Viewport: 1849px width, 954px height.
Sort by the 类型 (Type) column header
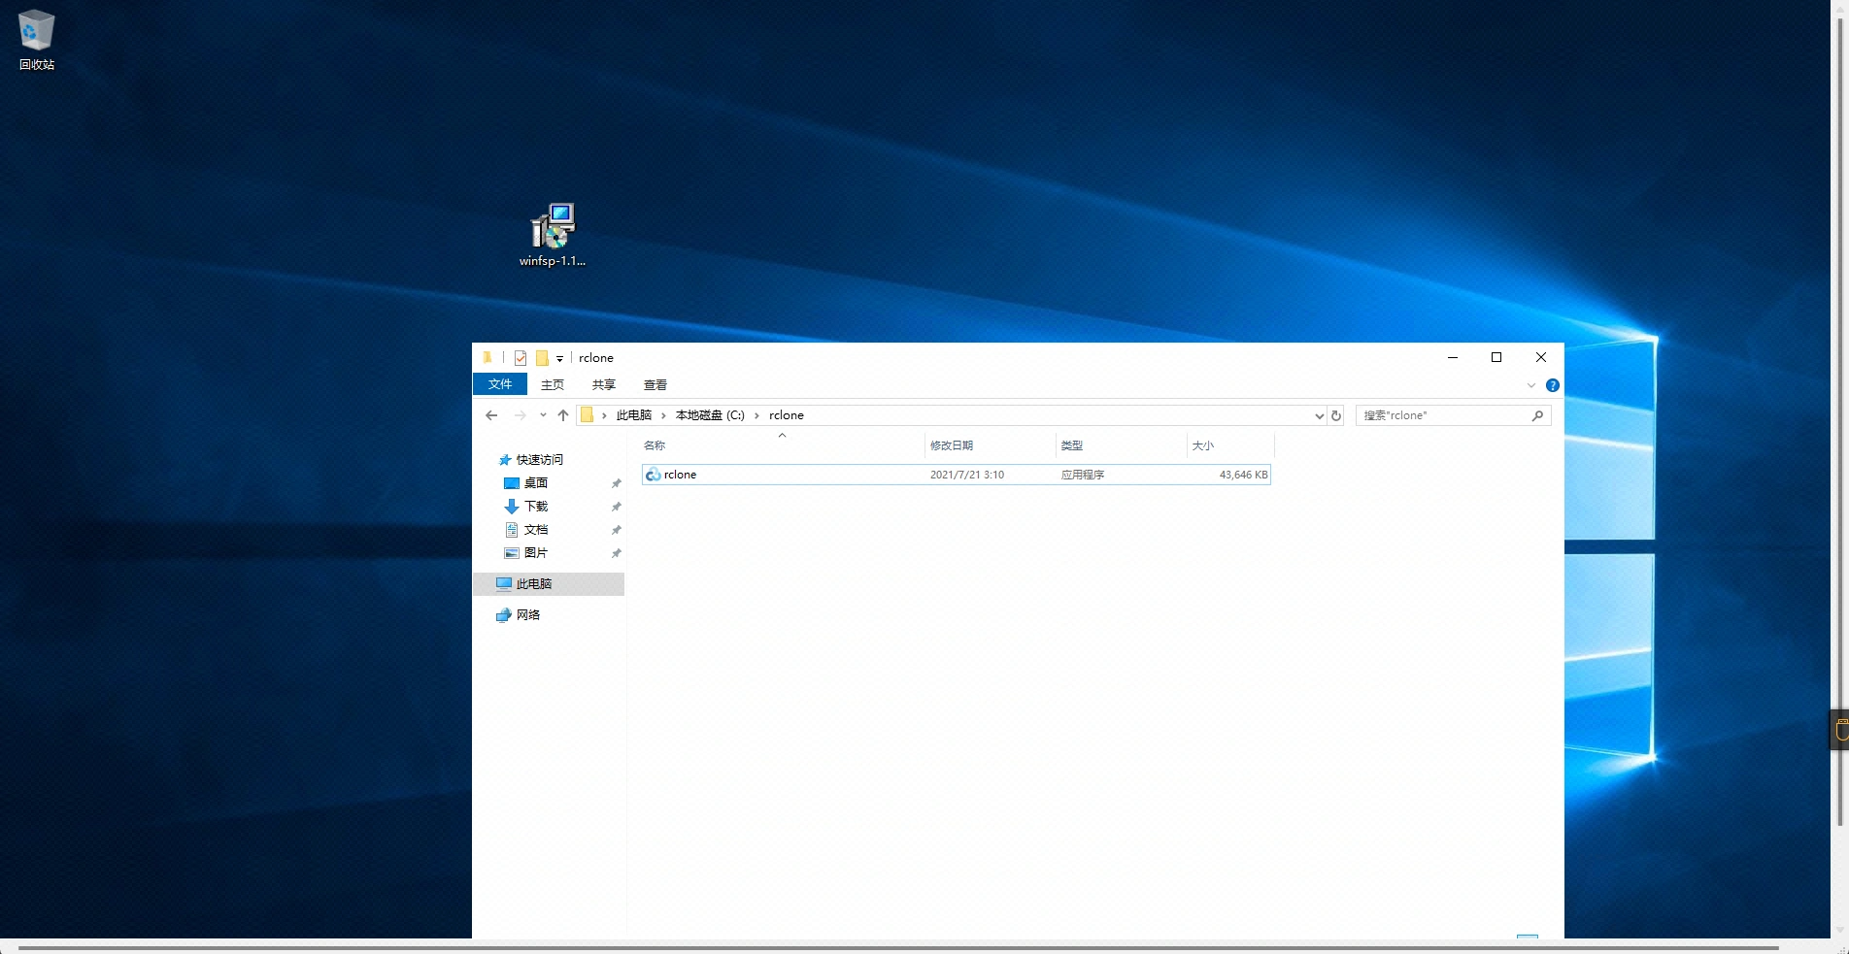tap(1121, 445)
